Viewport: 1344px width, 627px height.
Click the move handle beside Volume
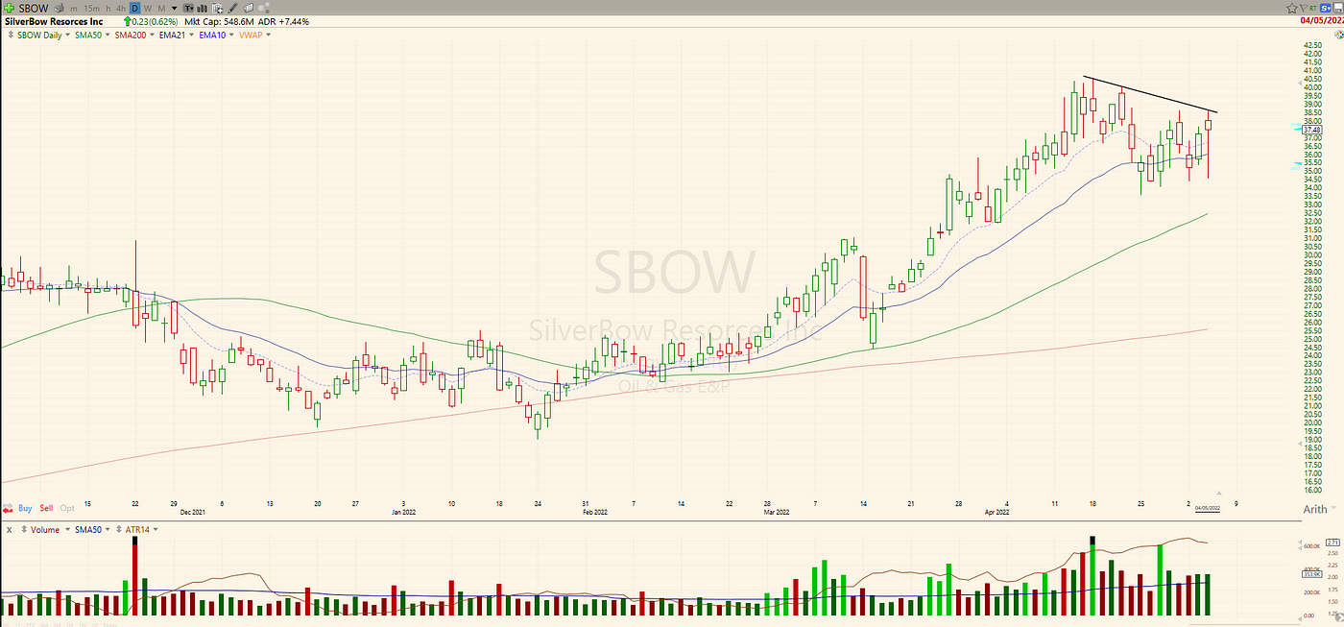pos(24,529)
